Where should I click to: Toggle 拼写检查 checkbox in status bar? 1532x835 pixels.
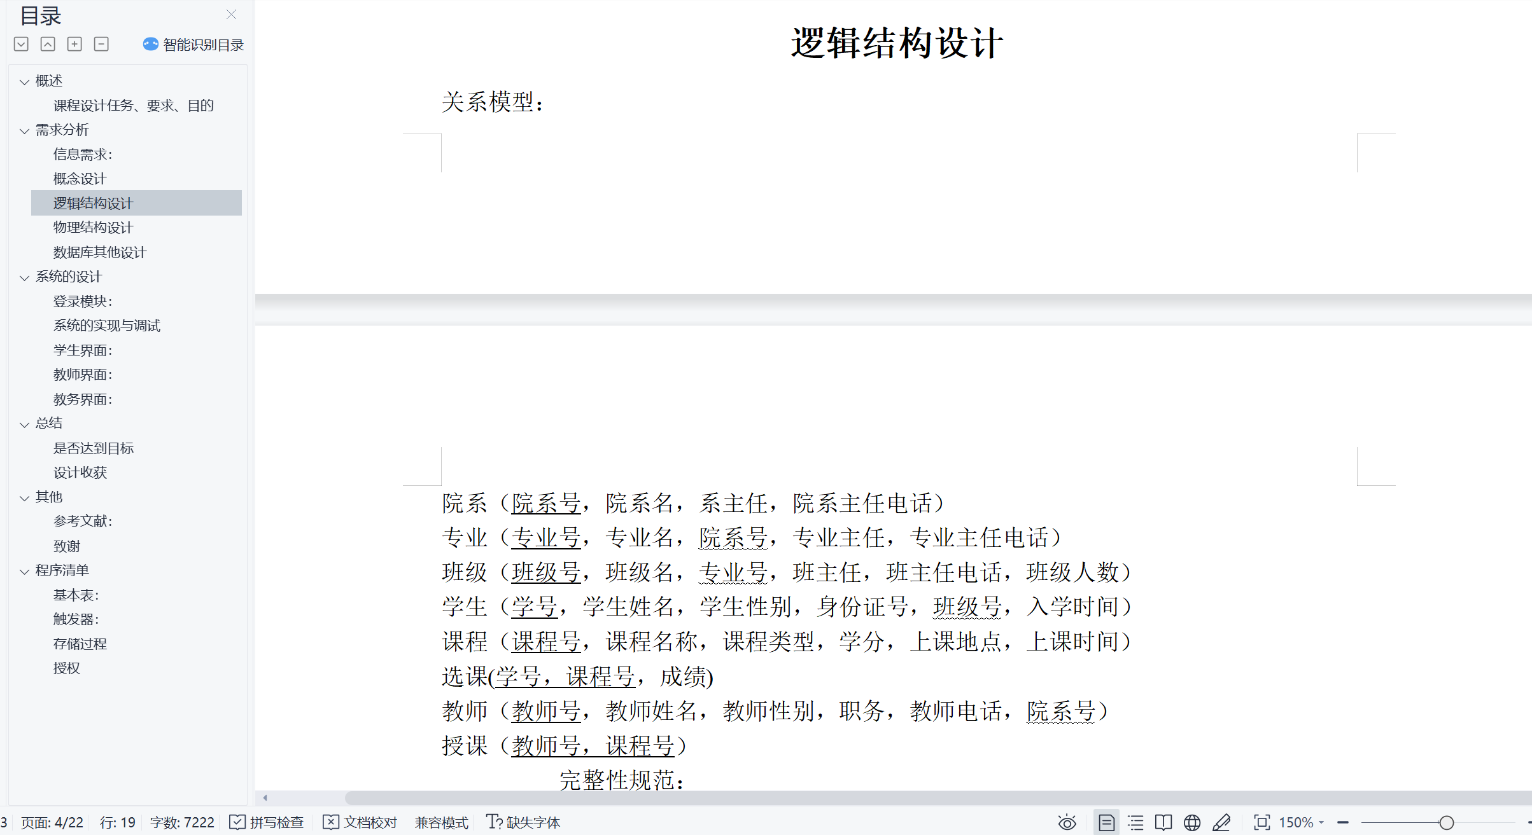pyautogui.click(x=267, y=822)
